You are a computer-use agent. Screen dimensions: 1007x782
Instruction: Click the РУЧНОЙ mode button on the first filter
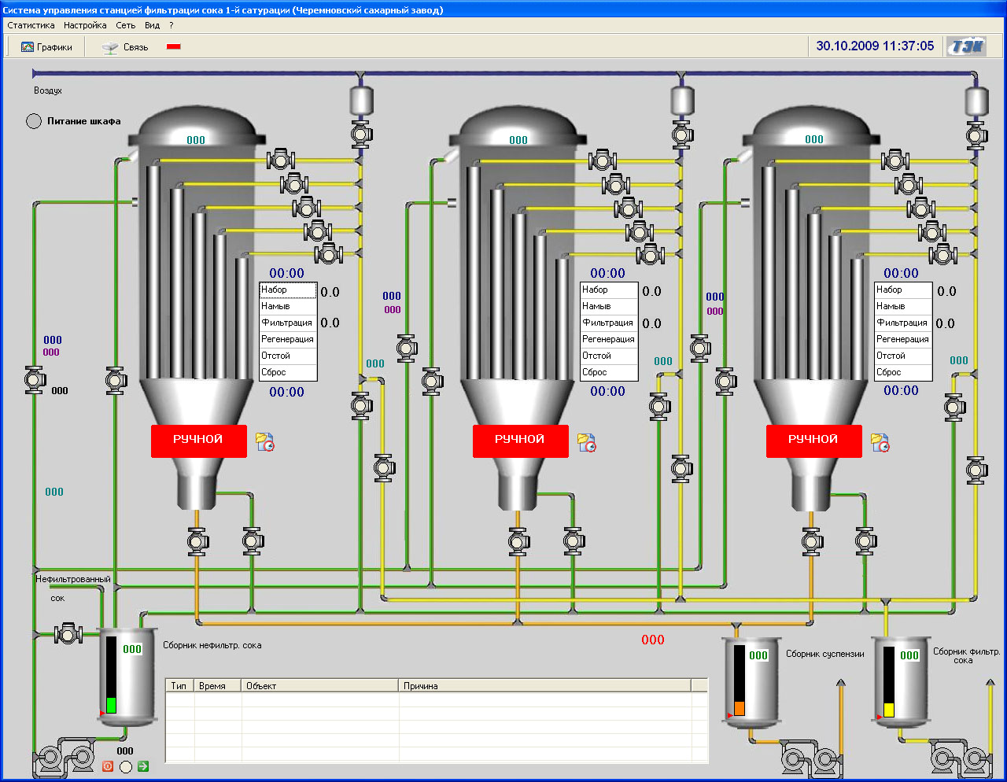coord(198,440)
